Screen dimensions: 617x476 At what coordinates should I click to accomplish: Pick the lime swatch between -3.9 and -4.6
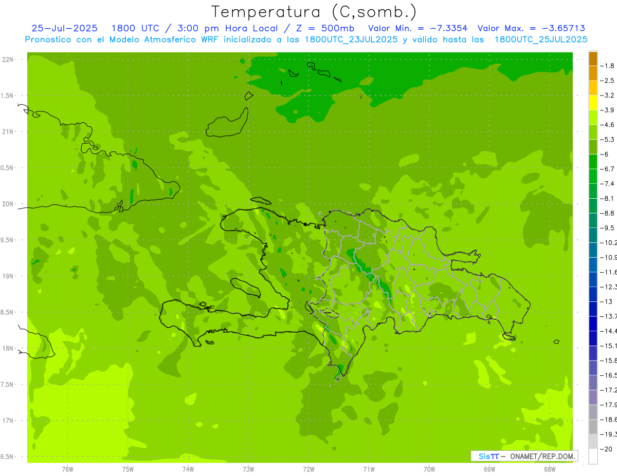click(x=593, y=117)
